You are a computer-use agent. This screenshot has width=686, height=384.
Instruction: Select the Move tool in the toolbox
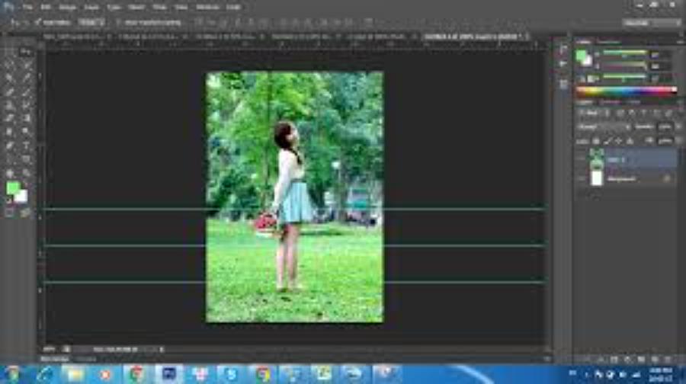pos(11,52)
